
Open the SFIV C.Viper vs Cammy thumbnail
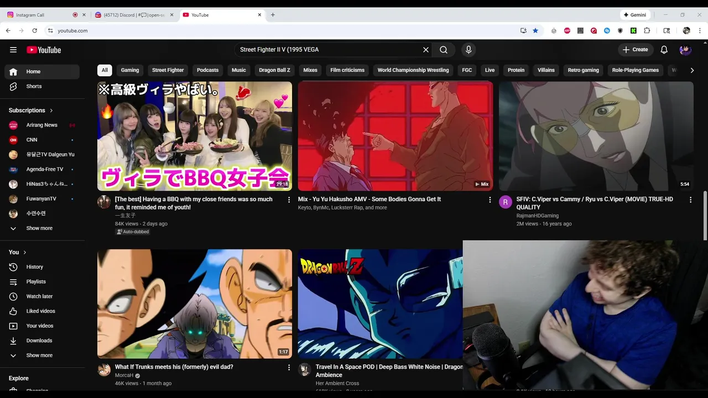[596, 136]
